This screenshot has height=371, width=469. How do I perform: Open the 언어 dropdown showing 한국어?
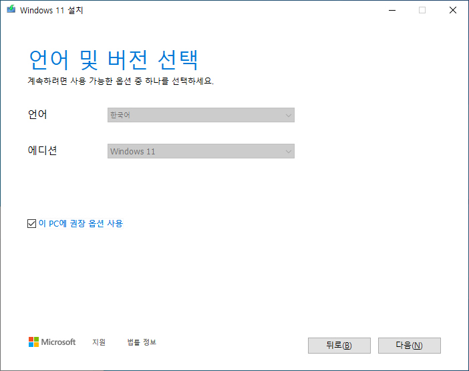coord(200,115)
